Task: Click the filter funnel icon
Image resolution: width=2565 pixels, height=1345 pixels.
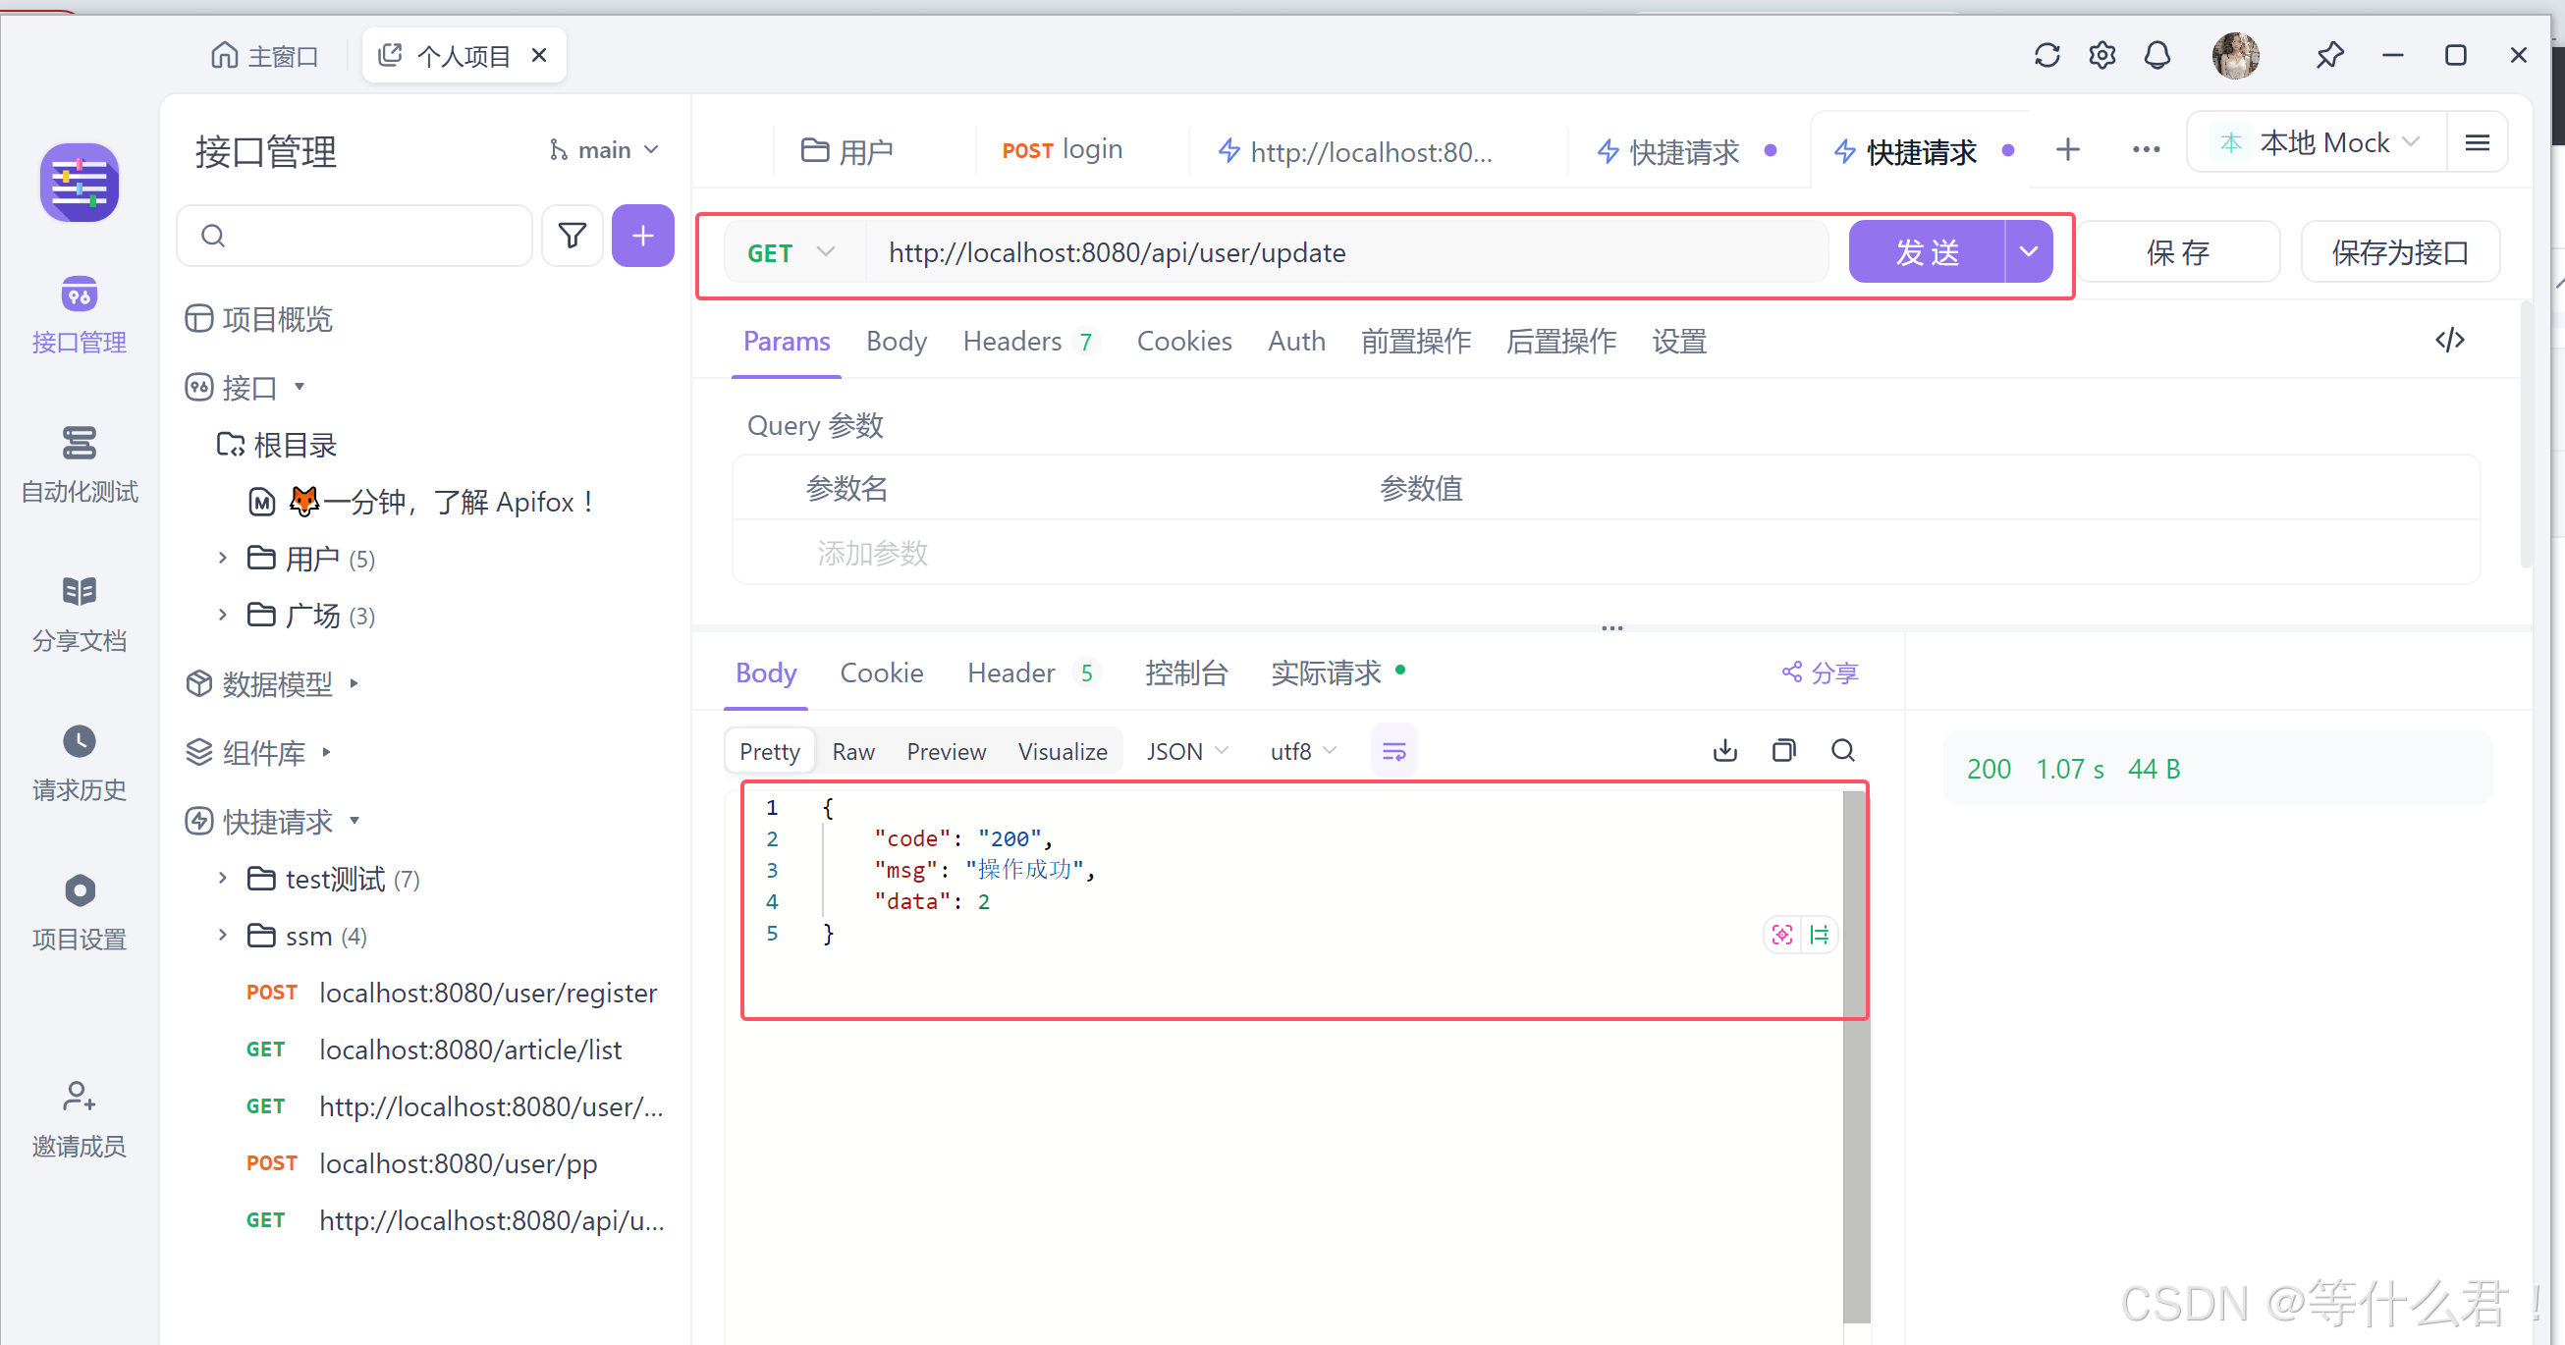Action: 572,236
